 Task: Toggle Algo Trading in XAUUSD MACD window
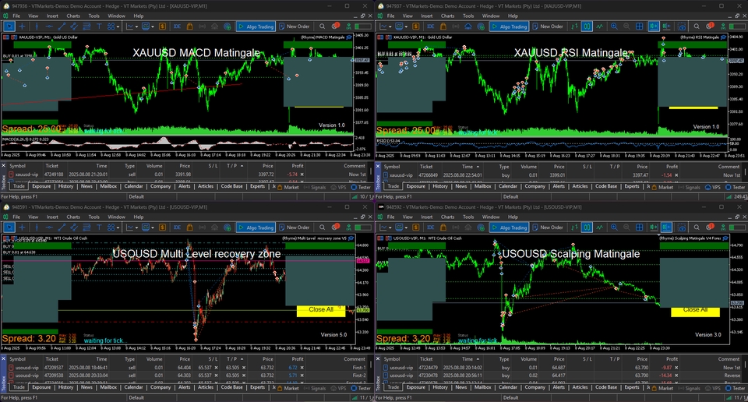[x=256, y=26]
